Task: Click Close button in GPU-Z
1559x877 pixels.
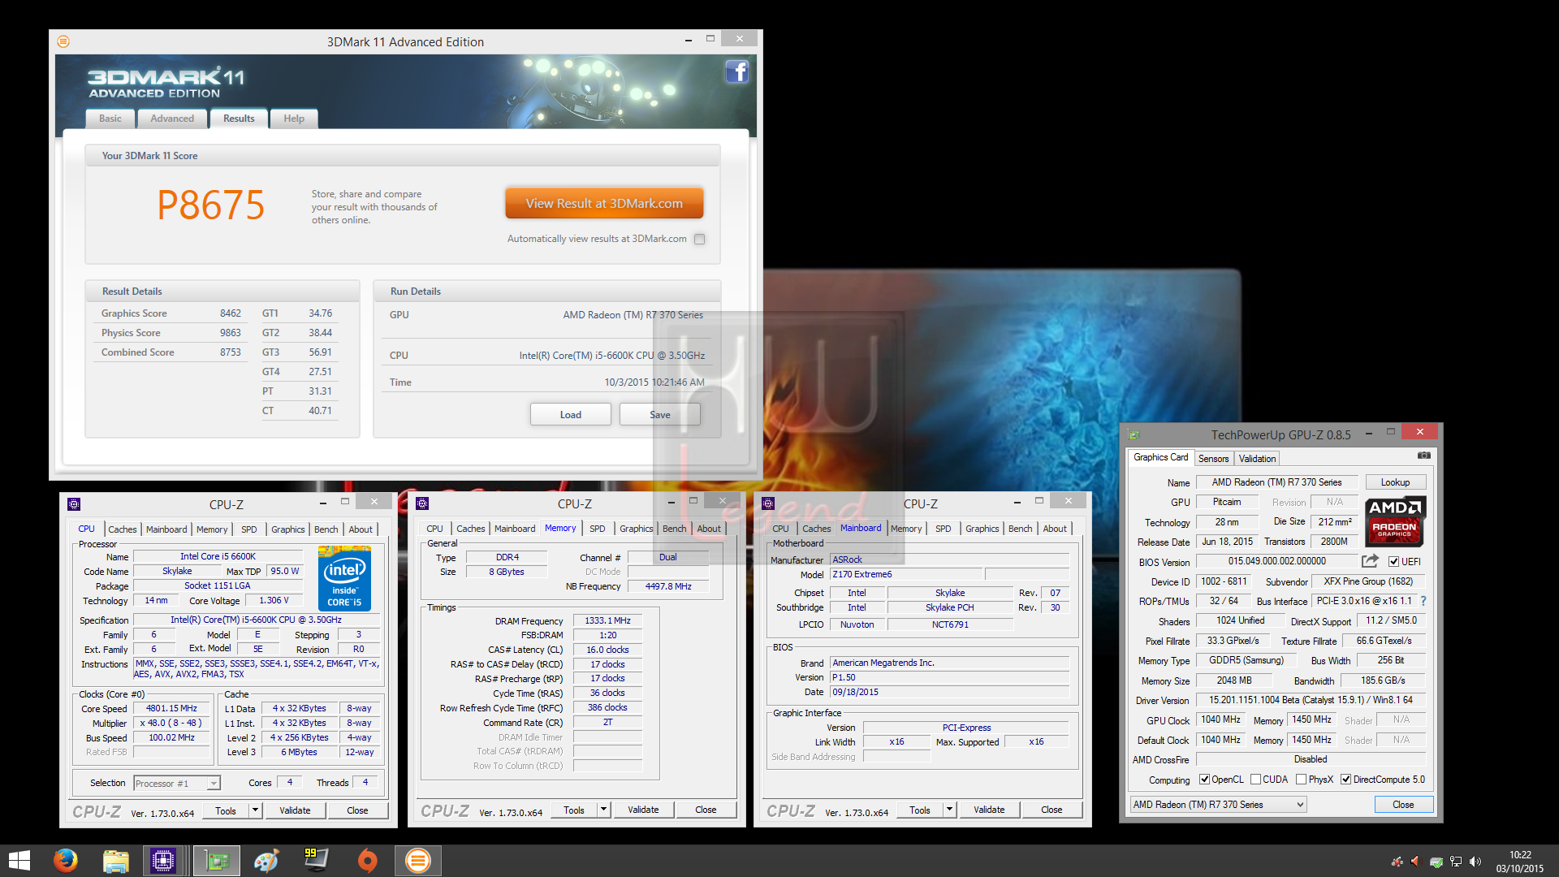Action: pyautogui.click(x=1403, y=805)
